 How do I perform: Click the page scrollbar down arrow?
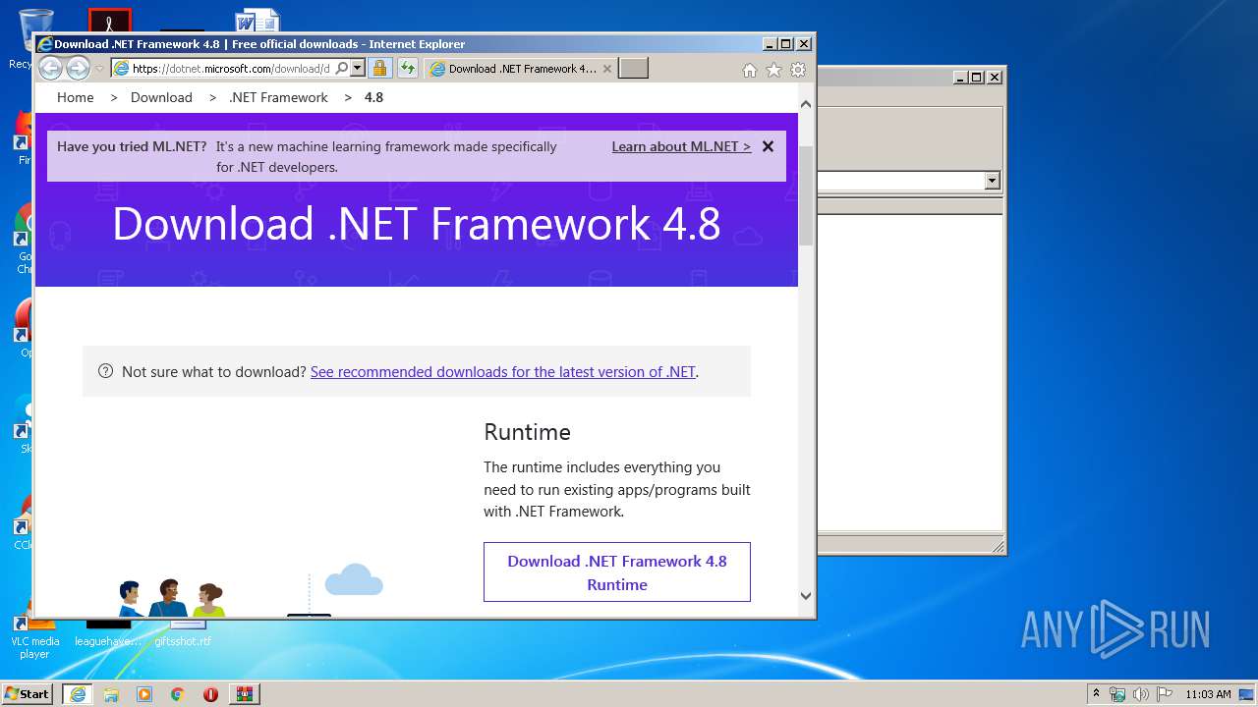pos(806,595)
